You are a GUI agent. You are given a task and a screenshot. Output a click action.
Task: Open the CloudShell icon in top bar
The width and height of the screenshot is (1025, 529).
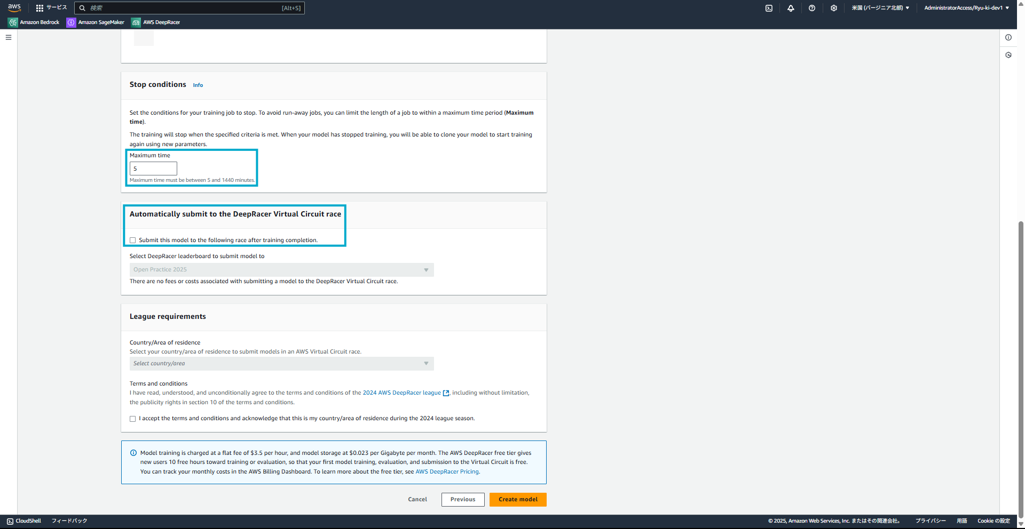tap(769, 8)
